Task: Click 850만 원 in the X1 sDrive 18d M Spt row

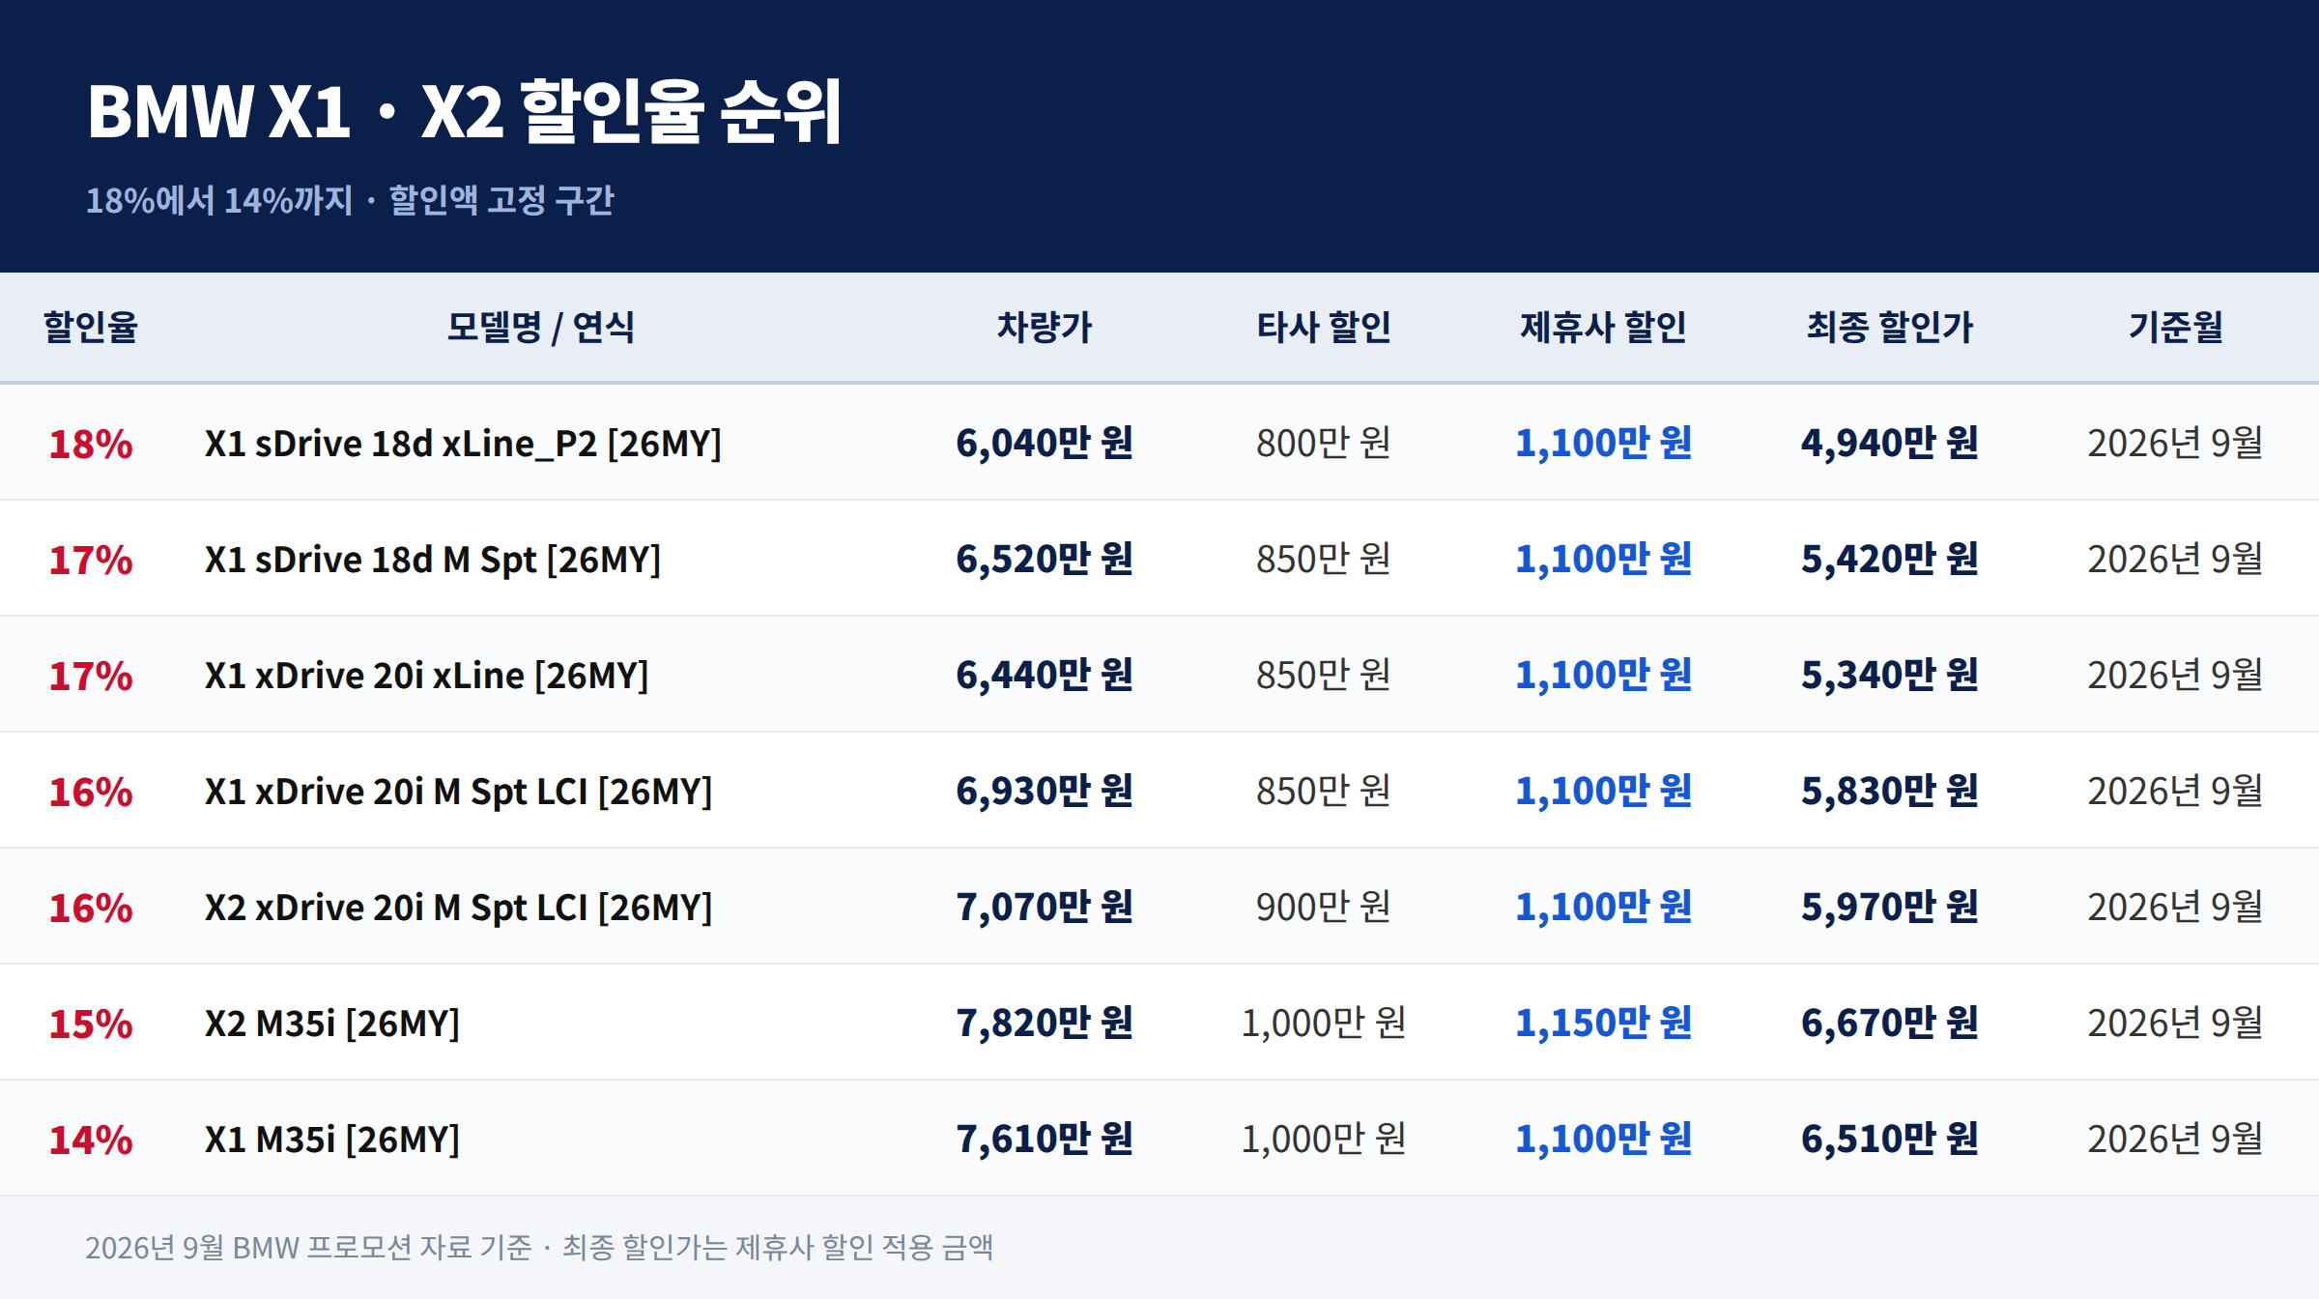Action: (1324, 559)
